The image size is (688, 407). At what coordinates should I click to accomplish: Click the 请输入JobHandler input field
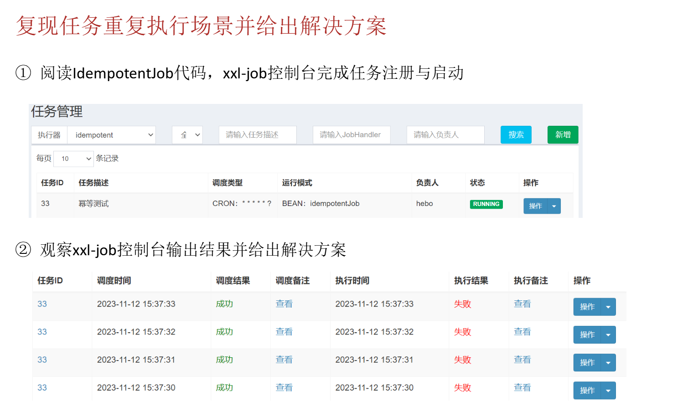click(x=352, y=135)
